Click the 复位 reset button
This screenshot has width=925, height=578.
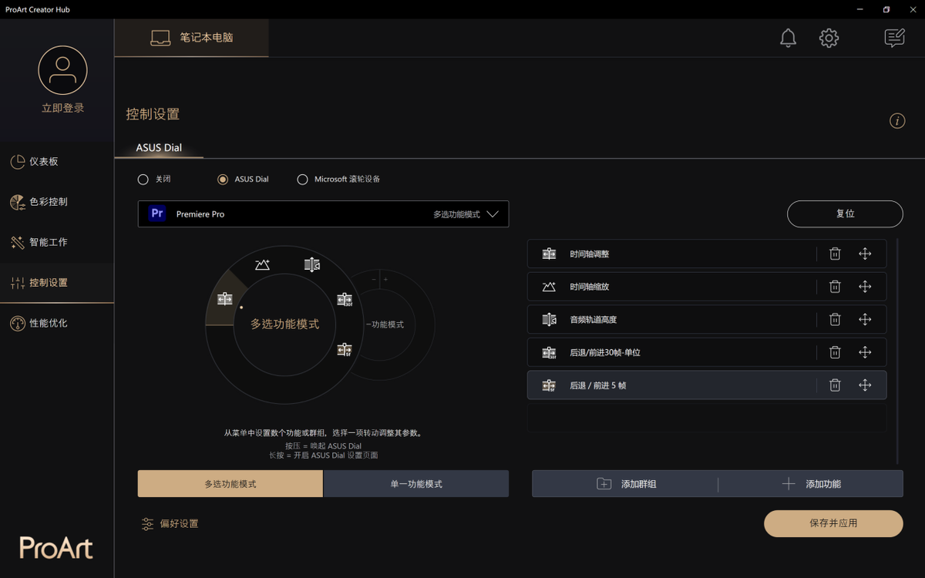[x=845, y=214]
